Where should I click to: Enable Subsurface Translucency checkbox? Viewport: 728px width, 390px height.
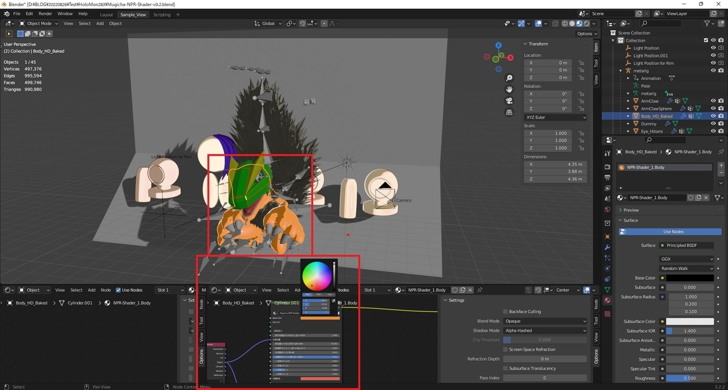point(505,368)
